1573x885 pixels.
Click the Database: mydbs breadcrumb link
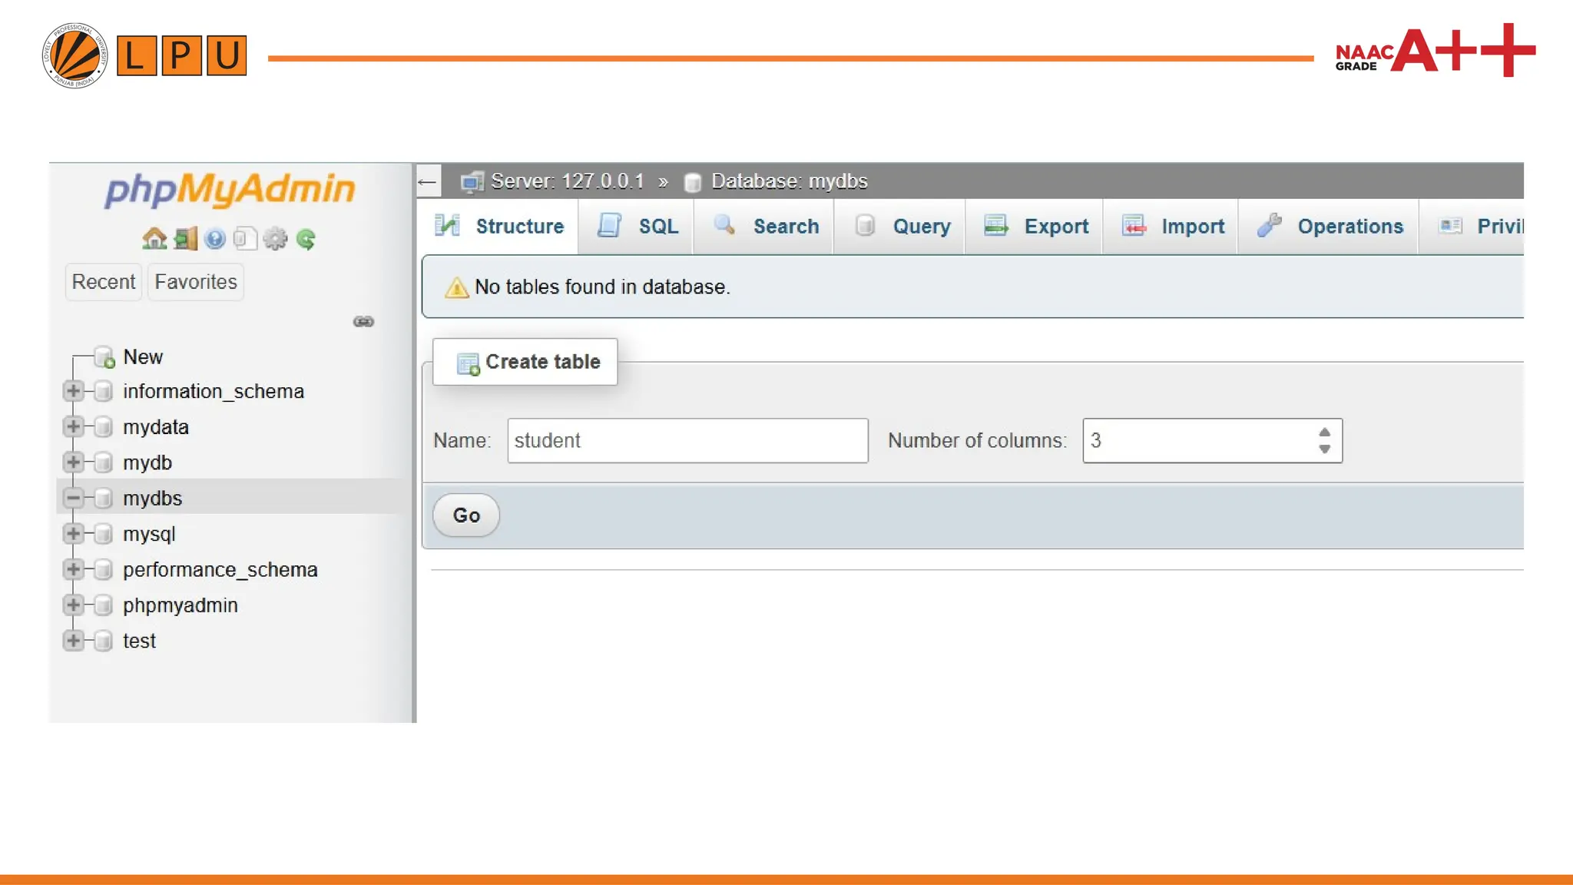click(789, 181)
